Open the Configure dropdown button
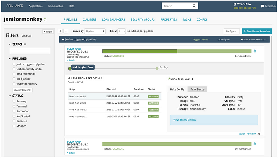 (232, 31)
